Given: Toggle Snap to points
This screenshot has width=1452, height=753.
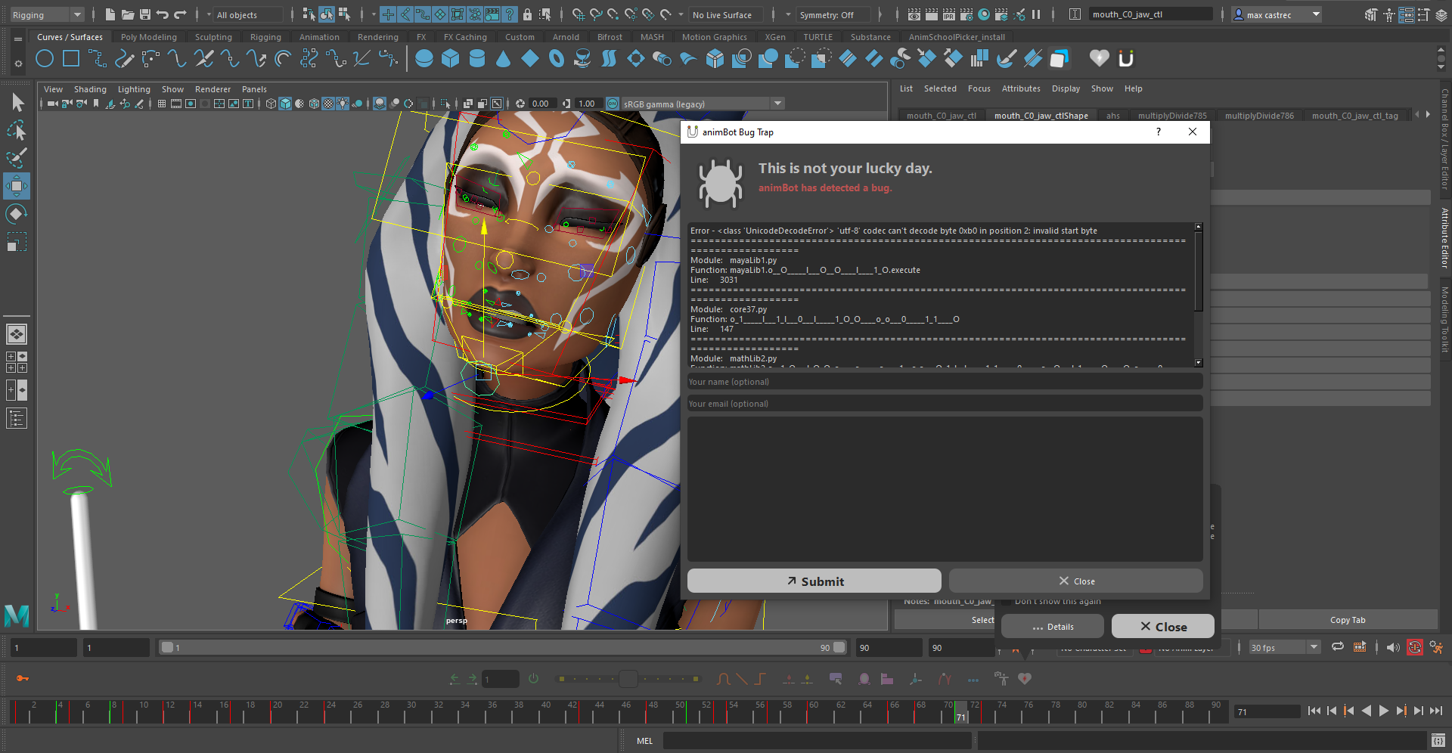Looking at the screenshot, I should point(613,14).
